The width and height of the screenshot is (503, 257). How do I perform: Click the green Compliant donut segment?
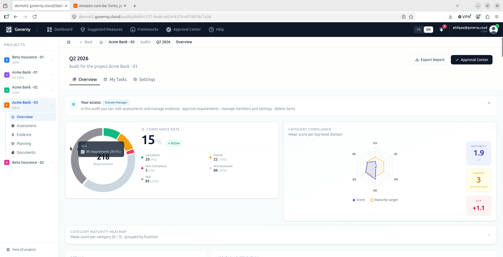pos(112,133)
